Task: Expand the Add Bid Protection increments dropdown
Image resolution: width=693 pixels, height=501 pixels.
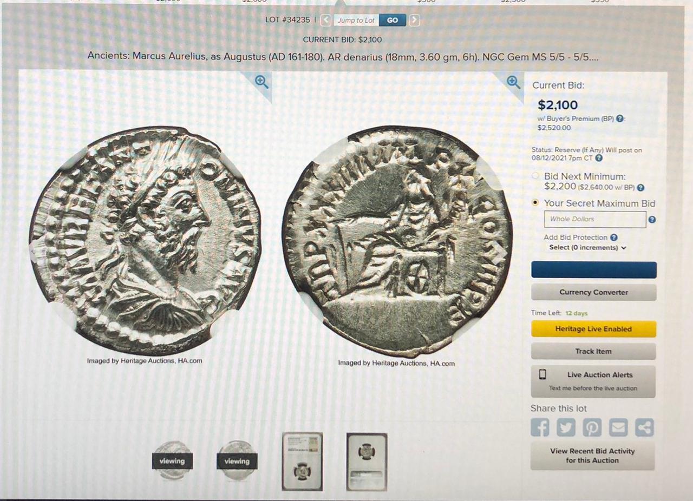Action: [x=587, y=247]
